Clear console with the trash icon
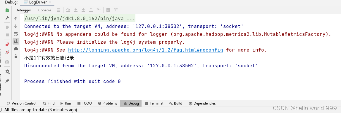 click(16, 57)
